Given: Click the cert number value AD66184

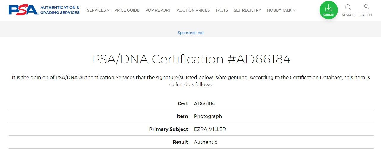Looking at the screenshot, I should [204, 103].
